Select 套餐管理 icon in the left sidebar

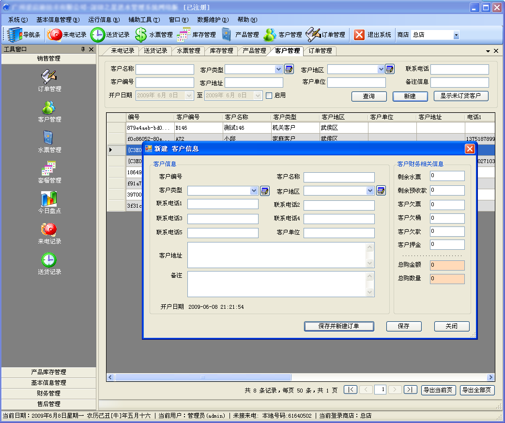click(49, 172)
